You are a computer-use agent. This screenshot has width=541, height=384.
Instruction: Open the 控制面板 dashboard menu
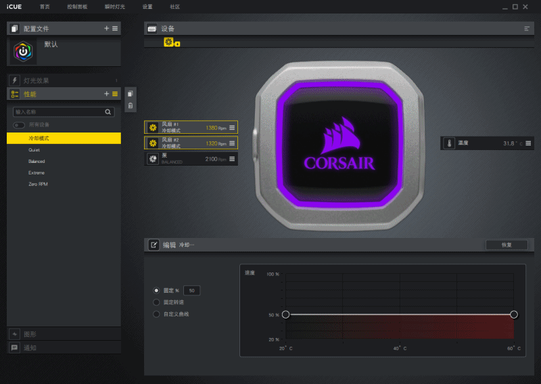(77, 7)
